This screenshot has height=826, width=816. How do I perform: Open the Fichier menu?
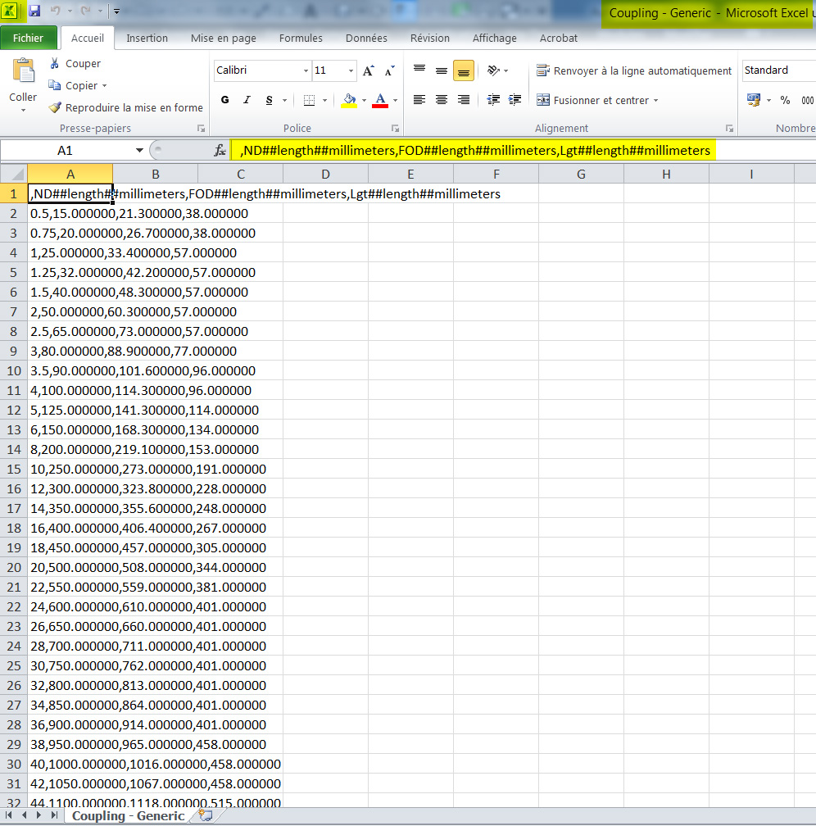tap(29, 38)
